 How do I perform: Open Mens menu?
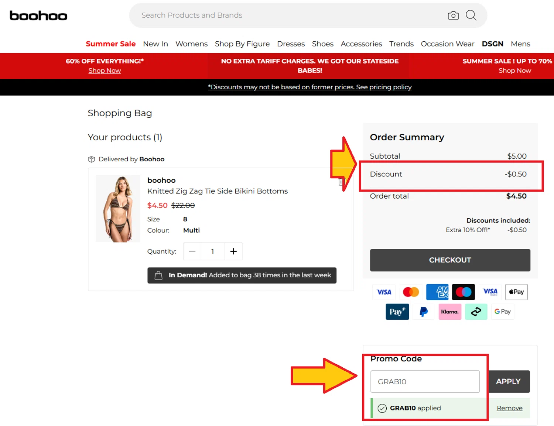[x=520, y=44]
